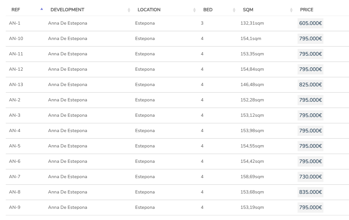Click Anna De Estepona in AN-5 row
This screenshot has width=349, height=220.
tap(67, 146)
